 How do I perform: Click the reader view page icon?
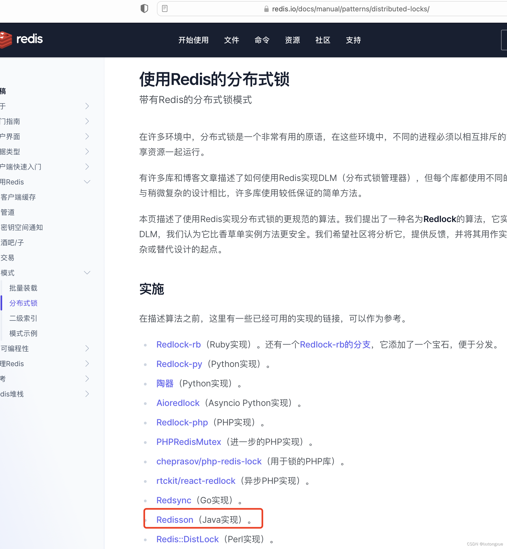pos(164,8)
